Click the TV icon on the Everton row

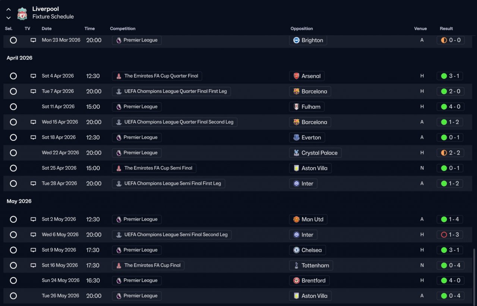[33, 137]
